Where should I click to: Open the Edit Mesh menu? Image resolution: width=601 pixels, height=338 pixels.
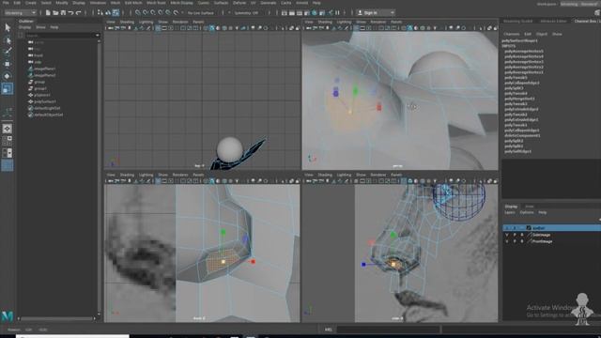(x=133, y=3)
